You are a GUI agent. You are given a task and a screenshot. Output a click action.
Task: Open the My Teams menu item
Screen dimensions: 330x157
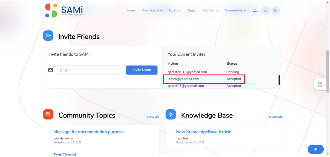point(210,10)
